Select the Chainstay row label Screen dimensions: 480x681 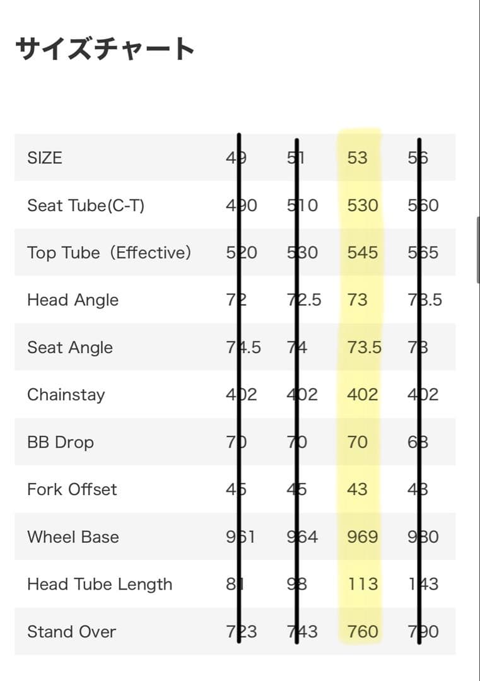(66, 395)
